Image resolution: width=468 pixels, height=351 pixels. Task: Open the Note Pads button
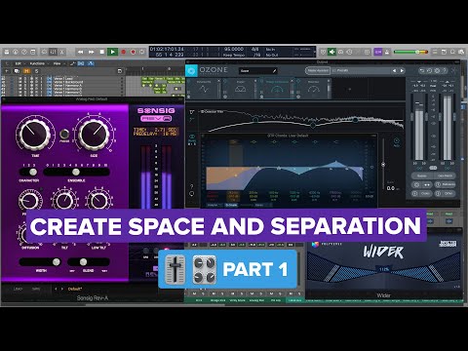pyautogui.click(x=444, y=52)
